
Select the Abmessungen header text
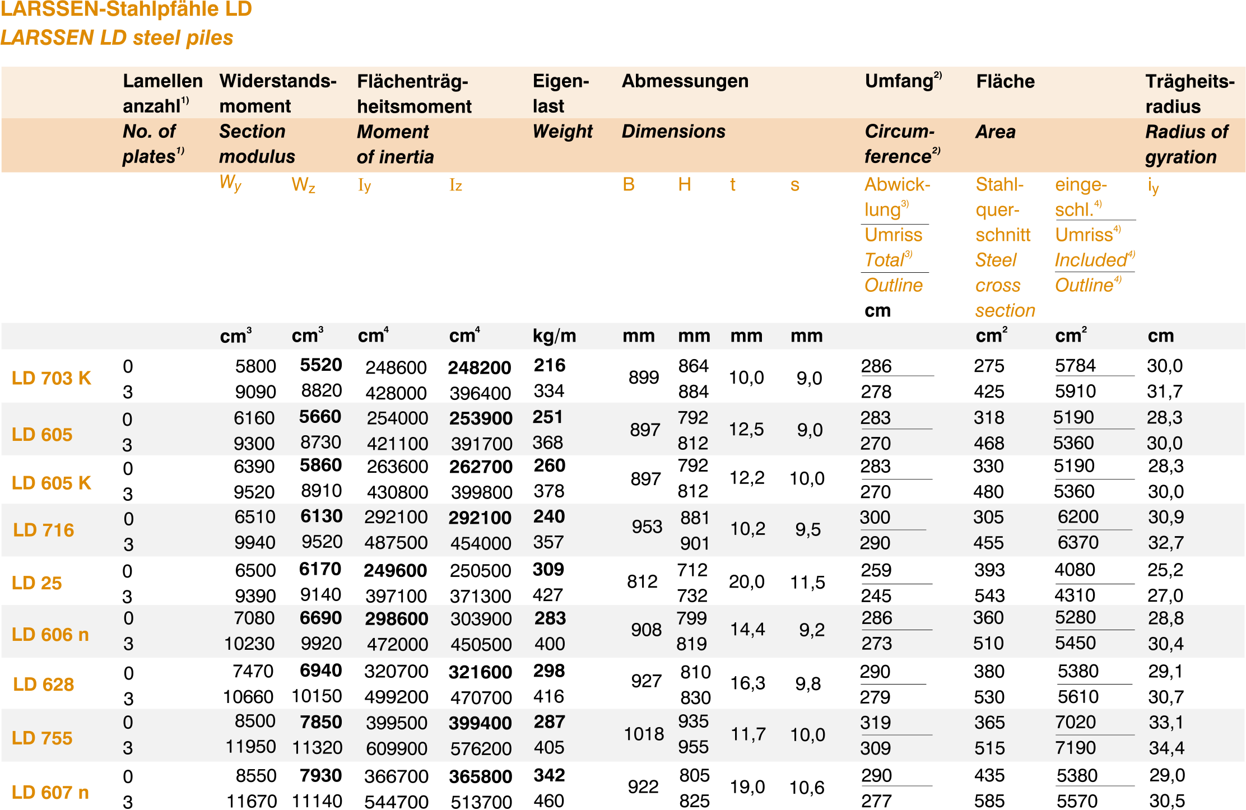[685, 81]
